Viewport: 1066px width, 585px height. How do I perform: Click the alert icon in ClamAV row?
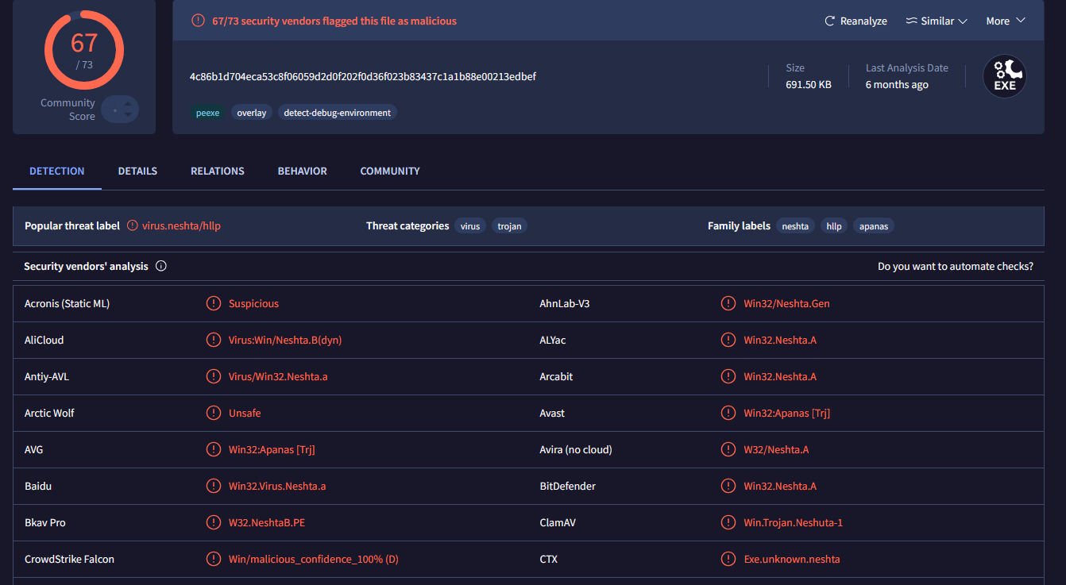tap(728, 522)
